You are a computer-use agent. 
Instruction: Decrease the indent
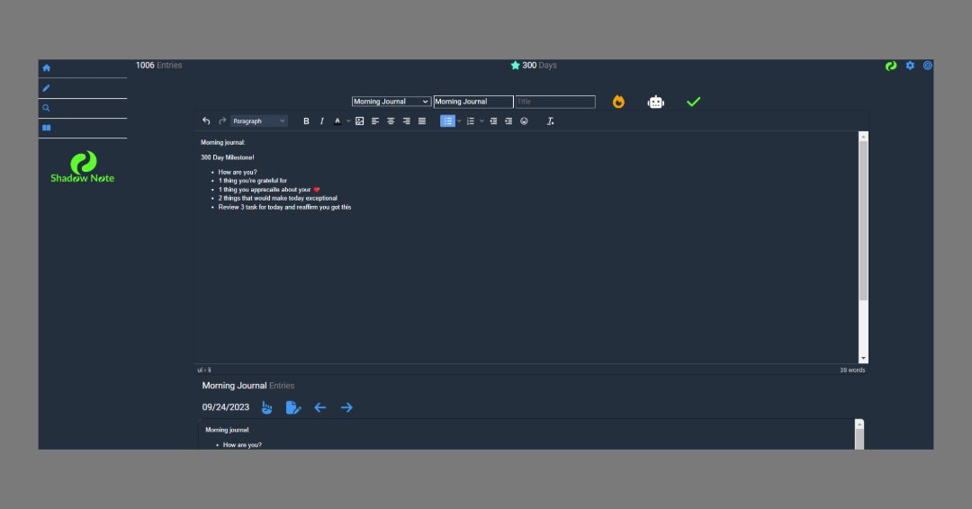[493, 121]
